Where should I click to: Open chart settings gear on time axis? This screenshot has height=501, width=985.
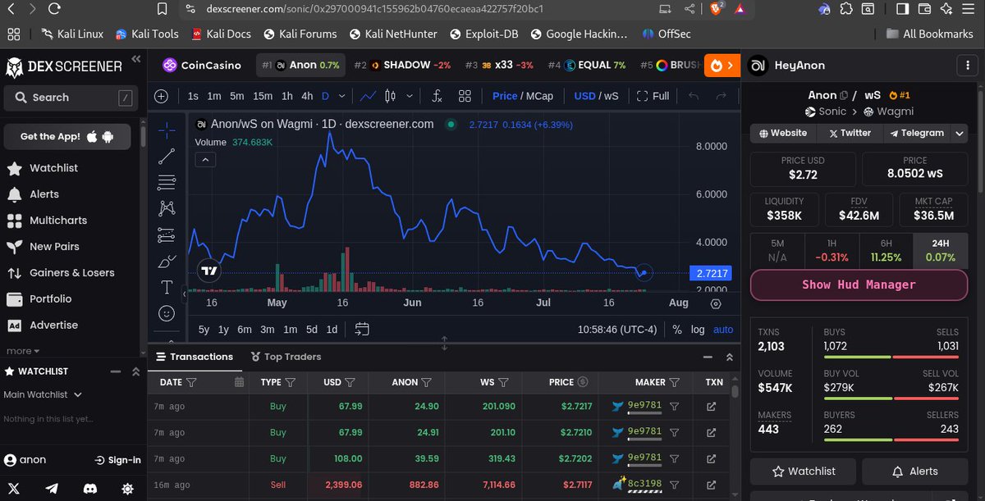point(716,303)
